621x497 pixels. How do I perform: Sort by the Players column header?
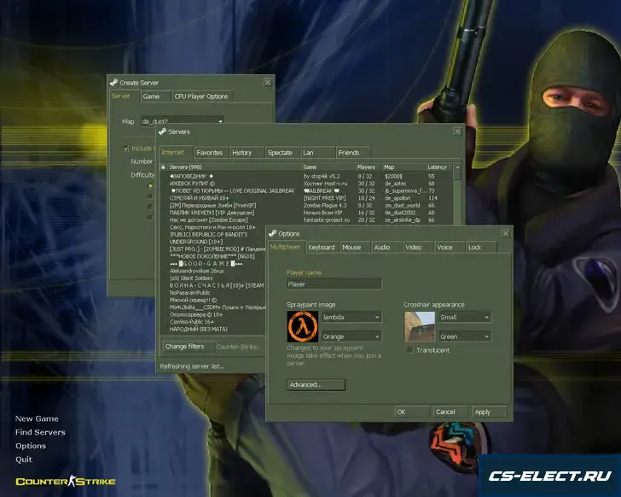pos(368,167)
